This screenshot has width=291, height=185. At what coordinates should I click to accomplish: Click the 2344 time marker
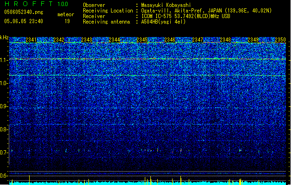pos(114,39)
